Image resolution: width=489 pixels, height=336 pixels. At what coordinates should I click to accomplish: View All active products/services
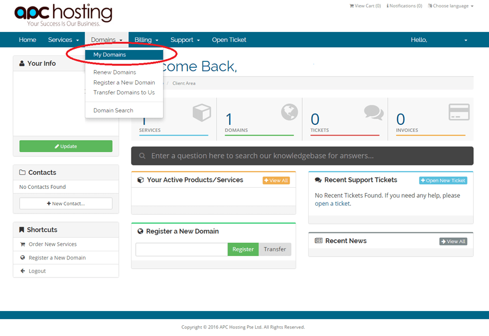click(x=277, y=180)
